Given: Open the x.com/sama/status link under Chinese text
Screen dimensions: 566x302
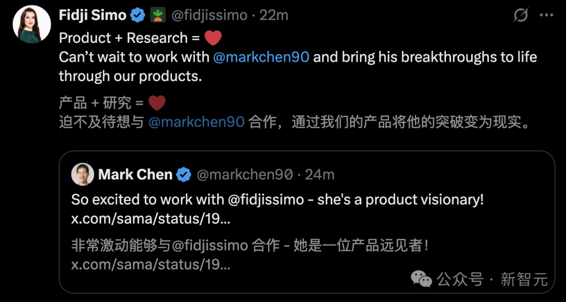Looking at the screenshot, I should pos(150,264).
